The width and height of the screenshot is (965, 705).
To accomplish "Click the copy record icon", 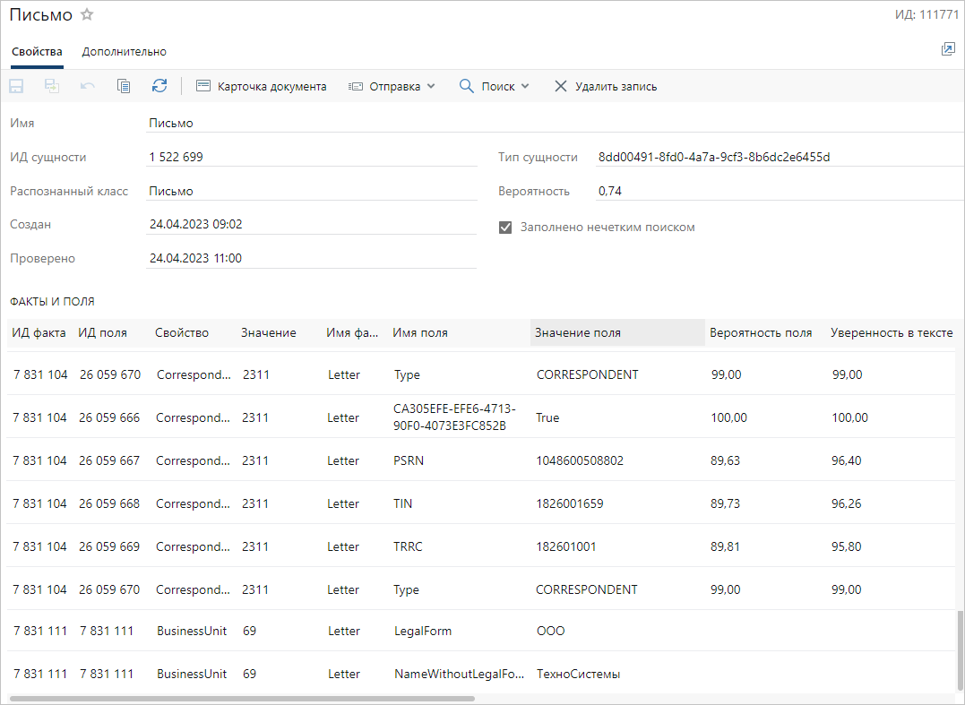I will pyautogui.click(x=124, y=86).
